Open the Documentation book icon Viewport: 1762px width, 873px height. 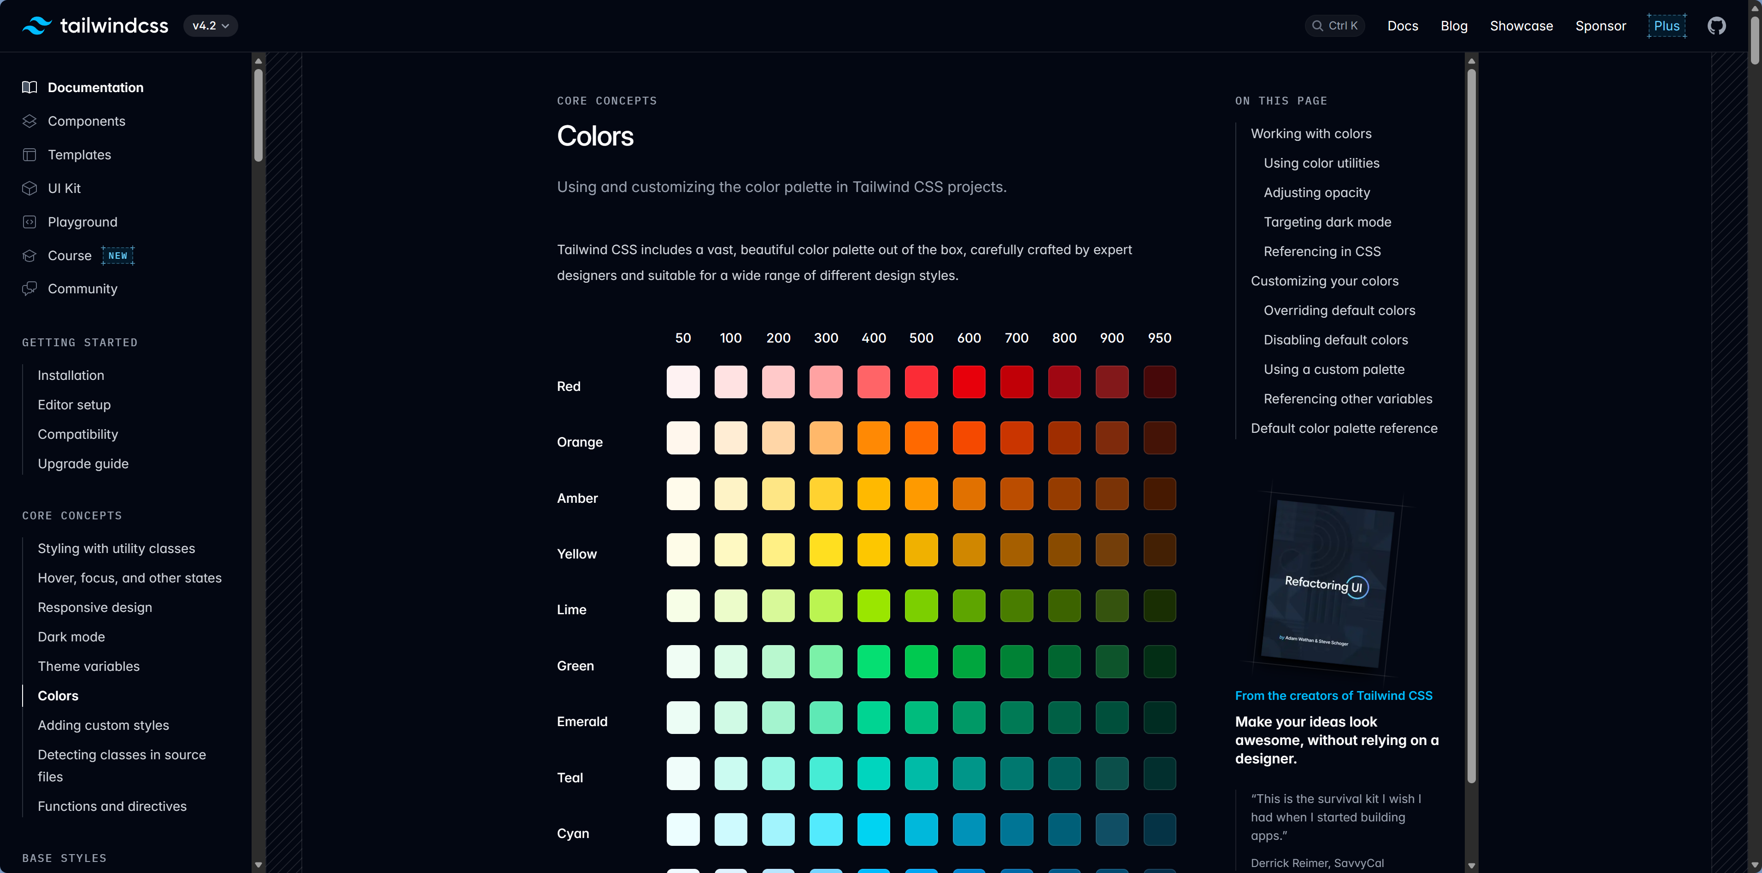click(29, 87)
